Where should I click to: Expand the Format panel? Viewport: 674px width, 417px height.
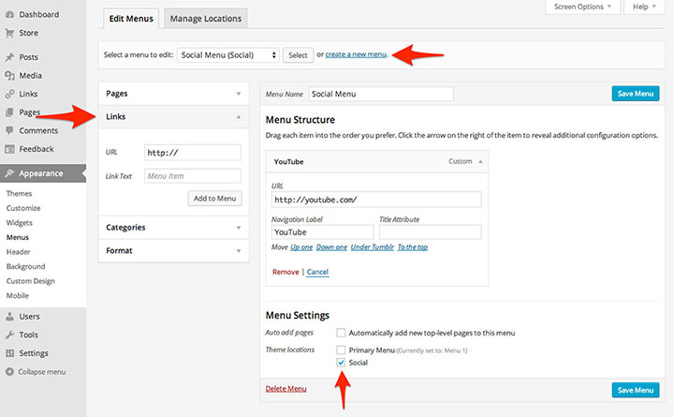173,251
